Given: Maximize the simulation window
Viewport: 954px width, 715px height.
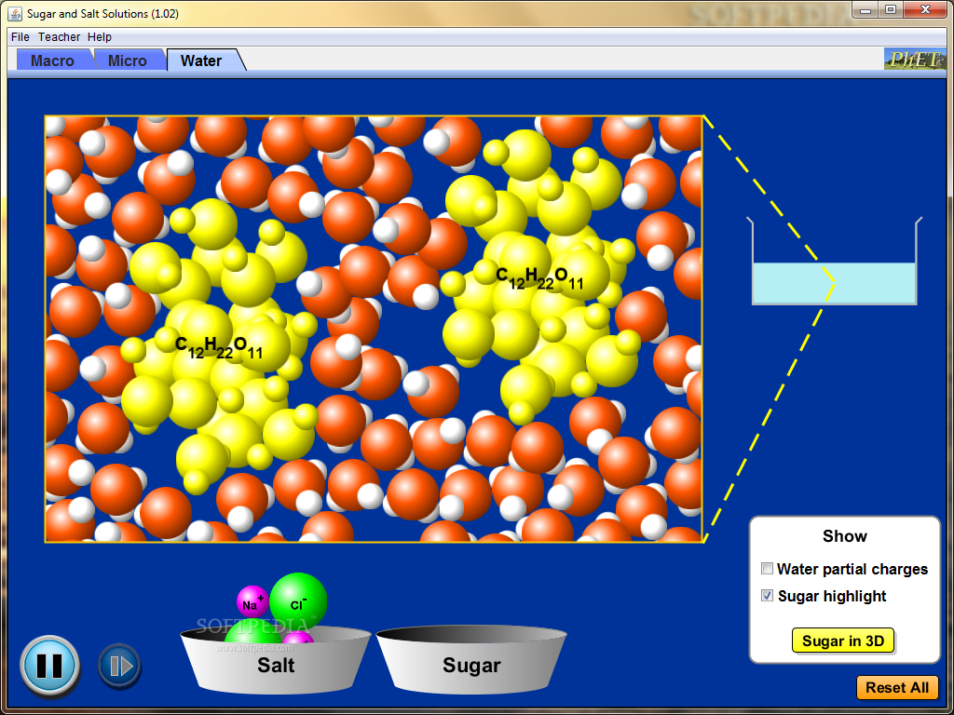Looking at the screenshot, I should click(x=890, y=9).
